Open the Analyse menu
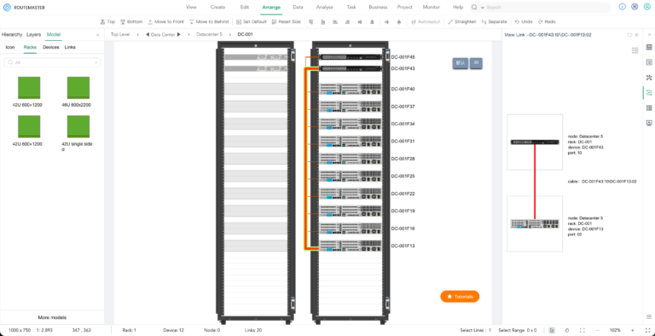 [x=325, y=7]
